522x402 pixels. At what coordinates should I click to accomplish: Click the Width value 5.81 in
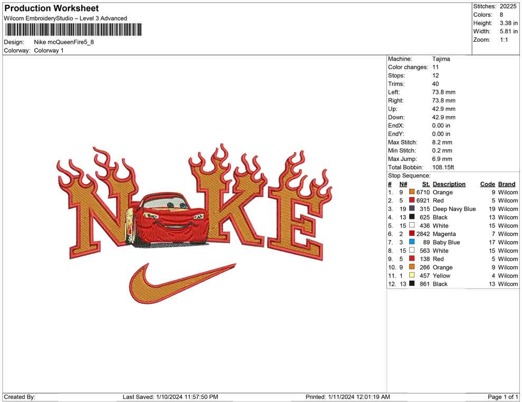tap(508, 31)
